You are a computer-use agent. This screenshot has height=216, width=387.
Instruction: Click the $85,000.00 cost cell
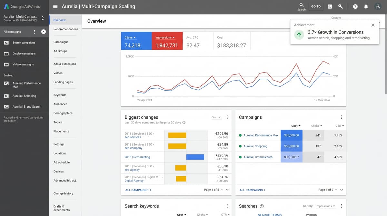point(292,135)
